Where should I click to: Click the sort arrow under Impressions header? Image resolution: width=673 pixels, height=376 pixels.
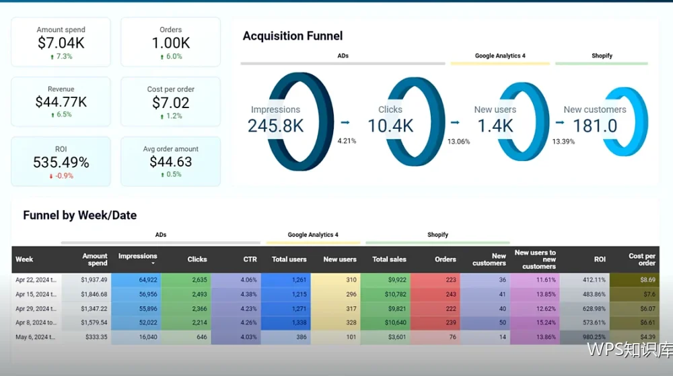(153, 263)
